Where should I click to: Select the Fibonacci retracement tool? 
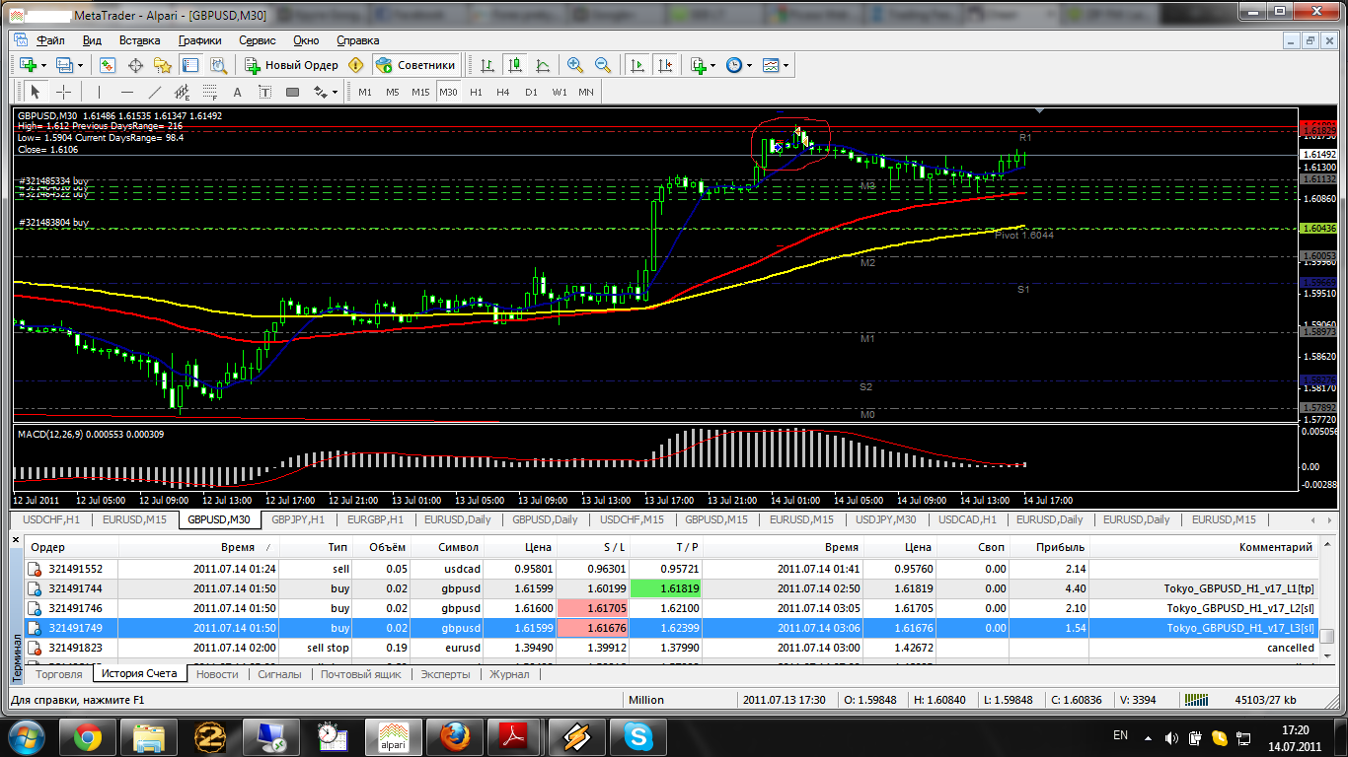tap(209, 92)
